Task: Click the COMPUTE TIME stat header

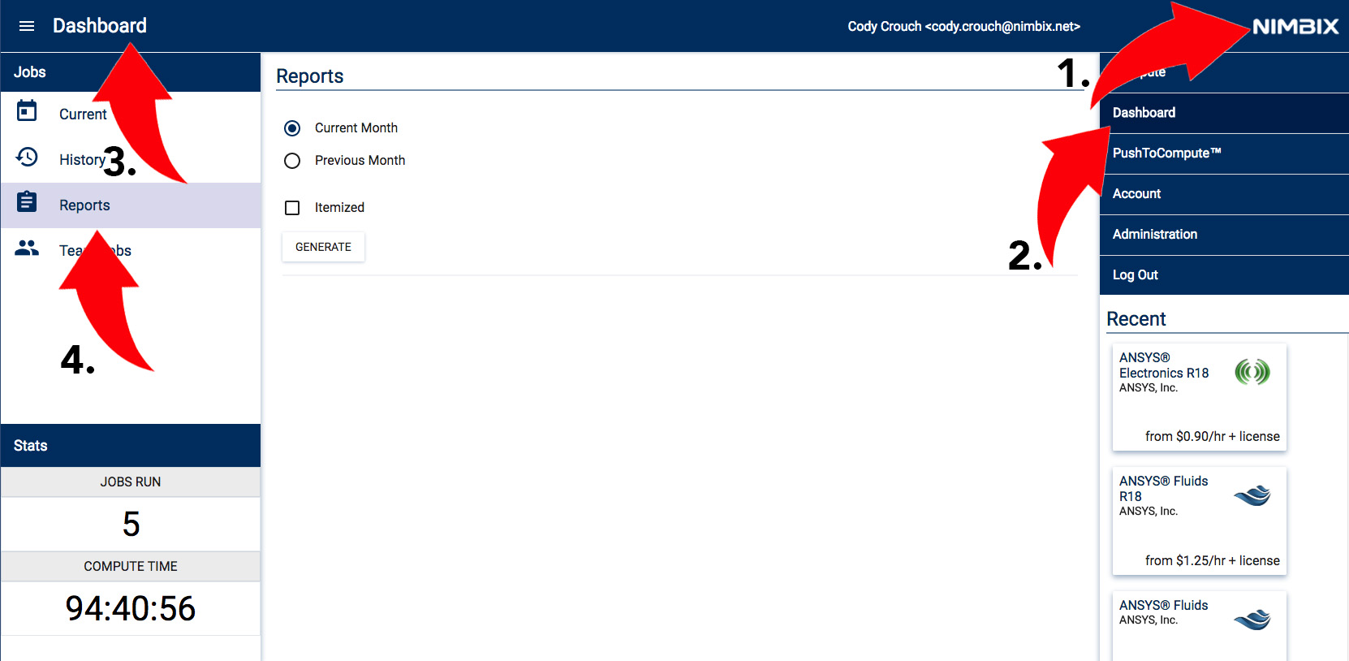Action: [x=131, y=567]
